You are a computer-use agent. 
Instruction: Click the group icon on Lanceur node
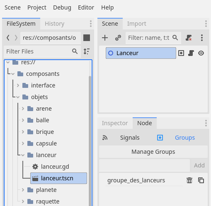(x=181, y=53)
